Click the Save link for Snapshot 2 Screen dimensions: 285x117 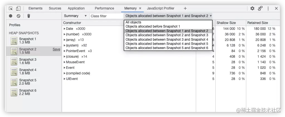pos(56,49)
